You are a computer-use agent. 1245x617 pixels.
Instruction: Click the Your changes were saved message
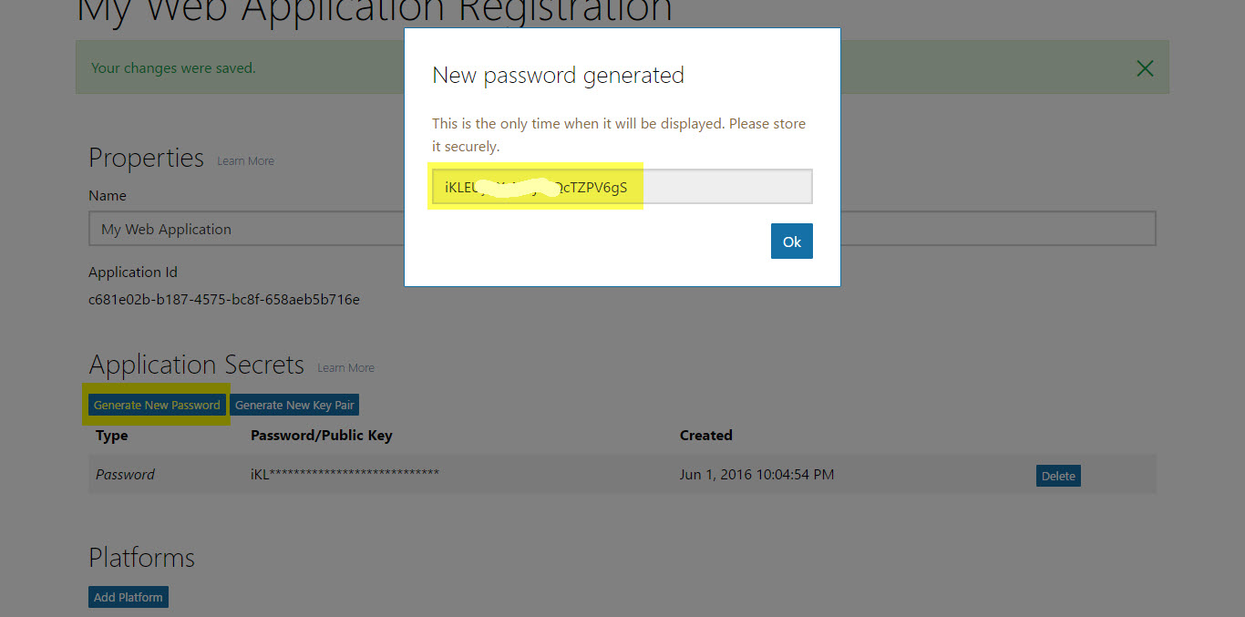pyautogui.click(x=173, y=67)
